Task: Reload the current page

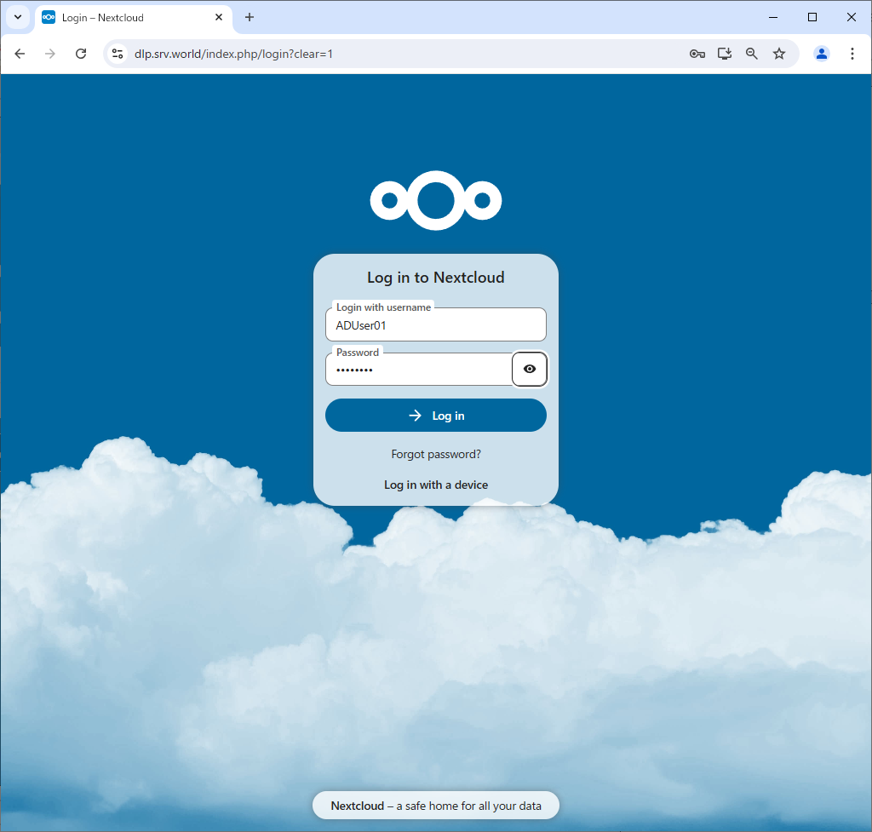Action: tap(81, 54)
